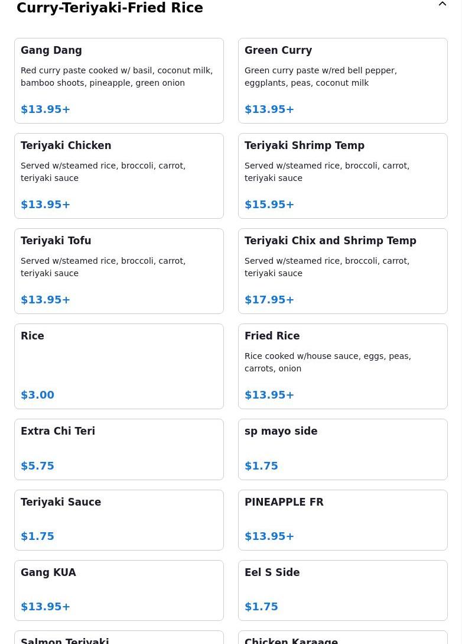The height and width of the screenshot is (644, 462).
Task: Add the $3.00 Rice item
Action: pos(119,366)
